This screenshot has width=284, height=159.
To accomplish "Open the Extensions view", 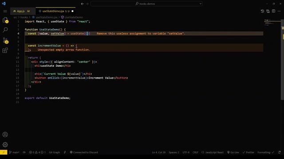I will 5,50.
